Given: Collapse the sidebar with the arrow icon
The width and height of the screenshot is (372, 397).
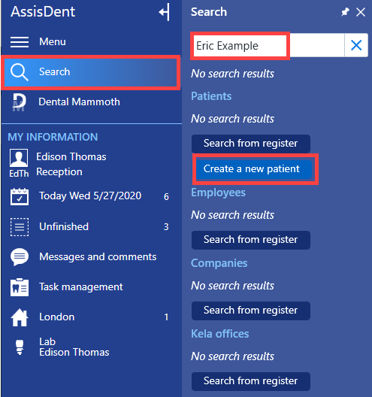Looking at the screenshot, I should click(x=164, y=12).
